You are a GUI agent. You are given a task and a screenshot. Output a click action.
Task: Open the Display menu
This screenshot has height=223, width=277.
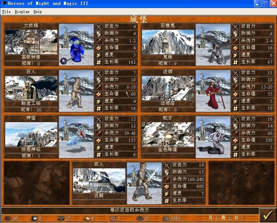(x=22, y=11)
